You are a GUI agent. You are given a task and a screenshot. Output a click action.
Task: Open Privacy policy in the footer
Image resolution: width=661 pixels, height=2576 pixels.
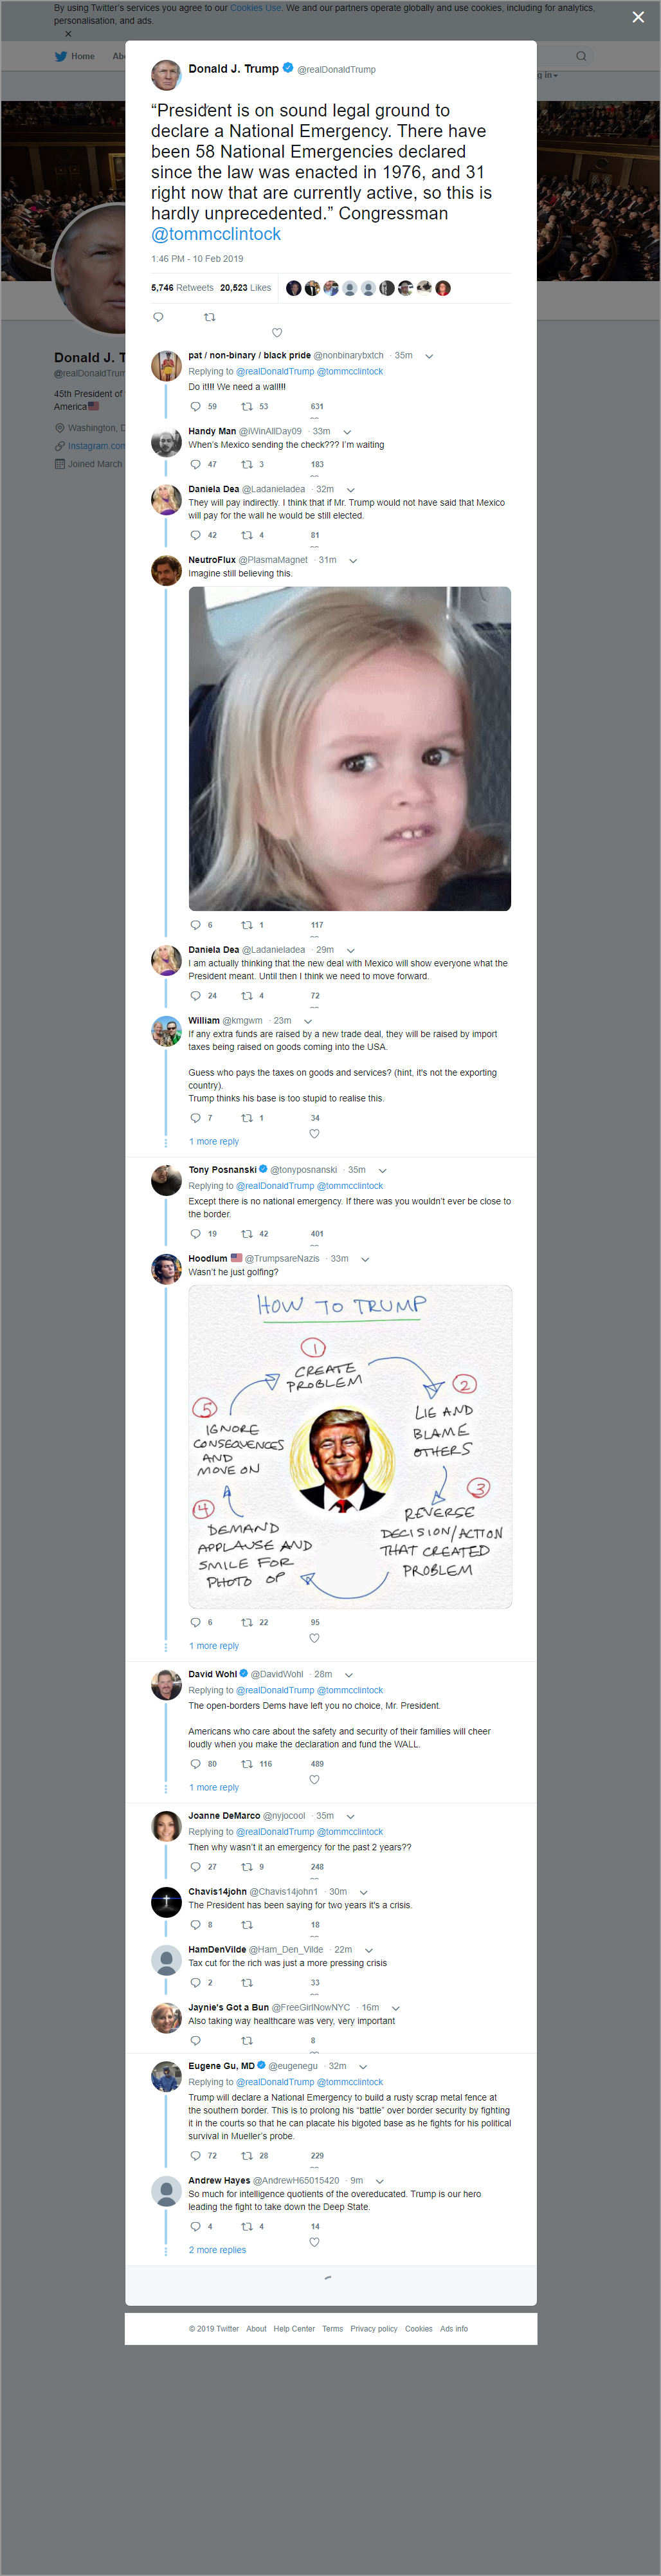(374, 2328)
